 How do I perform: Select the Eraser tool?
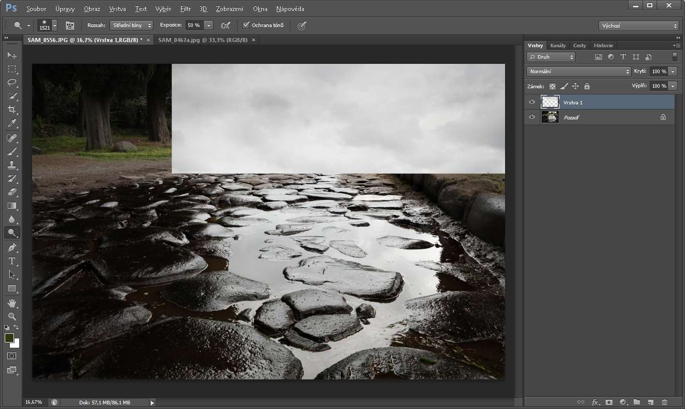(11, 192)
